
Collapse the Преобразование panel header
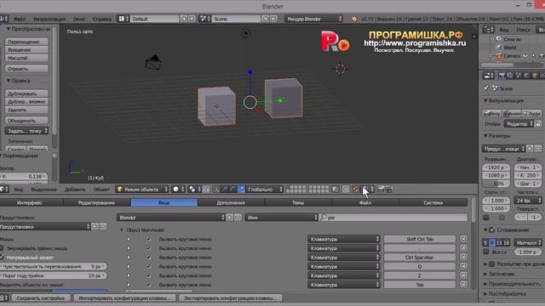[28, 29]
